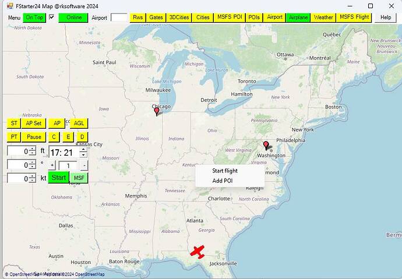This screenshot has height=279, width=402.
Task: Click the red airplane icon on map
Action: point(198,252)
